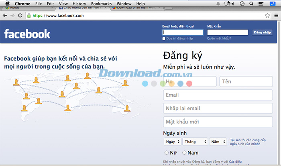Open Tại sao tôi cần cung cấp ngày sinh link
The height and width of the screenshot is (166, 281).
point(248,142)
